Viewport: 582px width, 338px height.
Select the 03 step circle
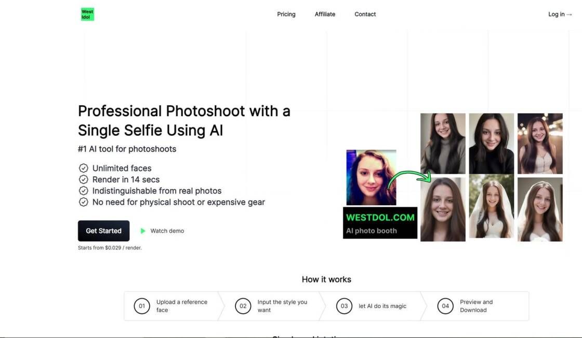tap(344, 306)
